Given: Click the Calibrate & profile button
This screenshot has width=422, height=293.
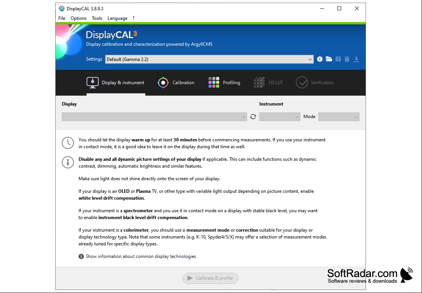Looking at the screenshot, I should pos(210,278).
